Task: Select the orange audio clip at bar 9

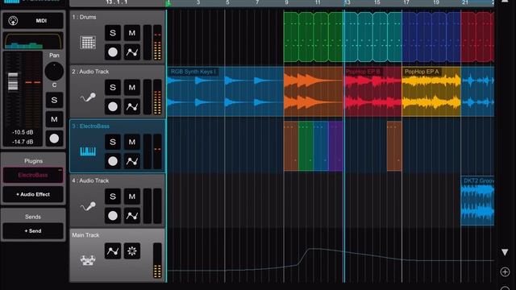Action: point(314,92)
